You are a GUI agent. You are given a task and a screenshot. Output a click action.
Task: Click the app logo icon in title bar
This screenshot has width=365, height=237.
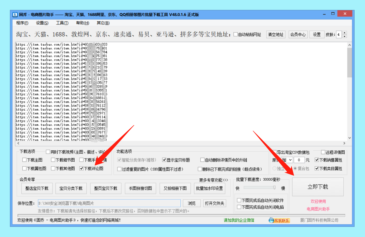(x=15, y=15)
